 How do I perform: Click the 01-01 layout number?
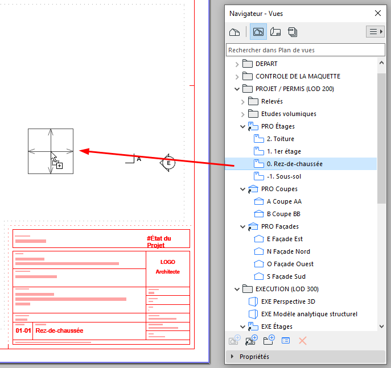[x=23, y=330]
